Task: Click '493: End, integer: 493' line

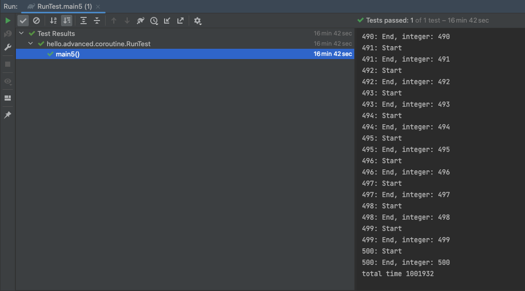Action: pyautogui.click(x=406, y=104)
